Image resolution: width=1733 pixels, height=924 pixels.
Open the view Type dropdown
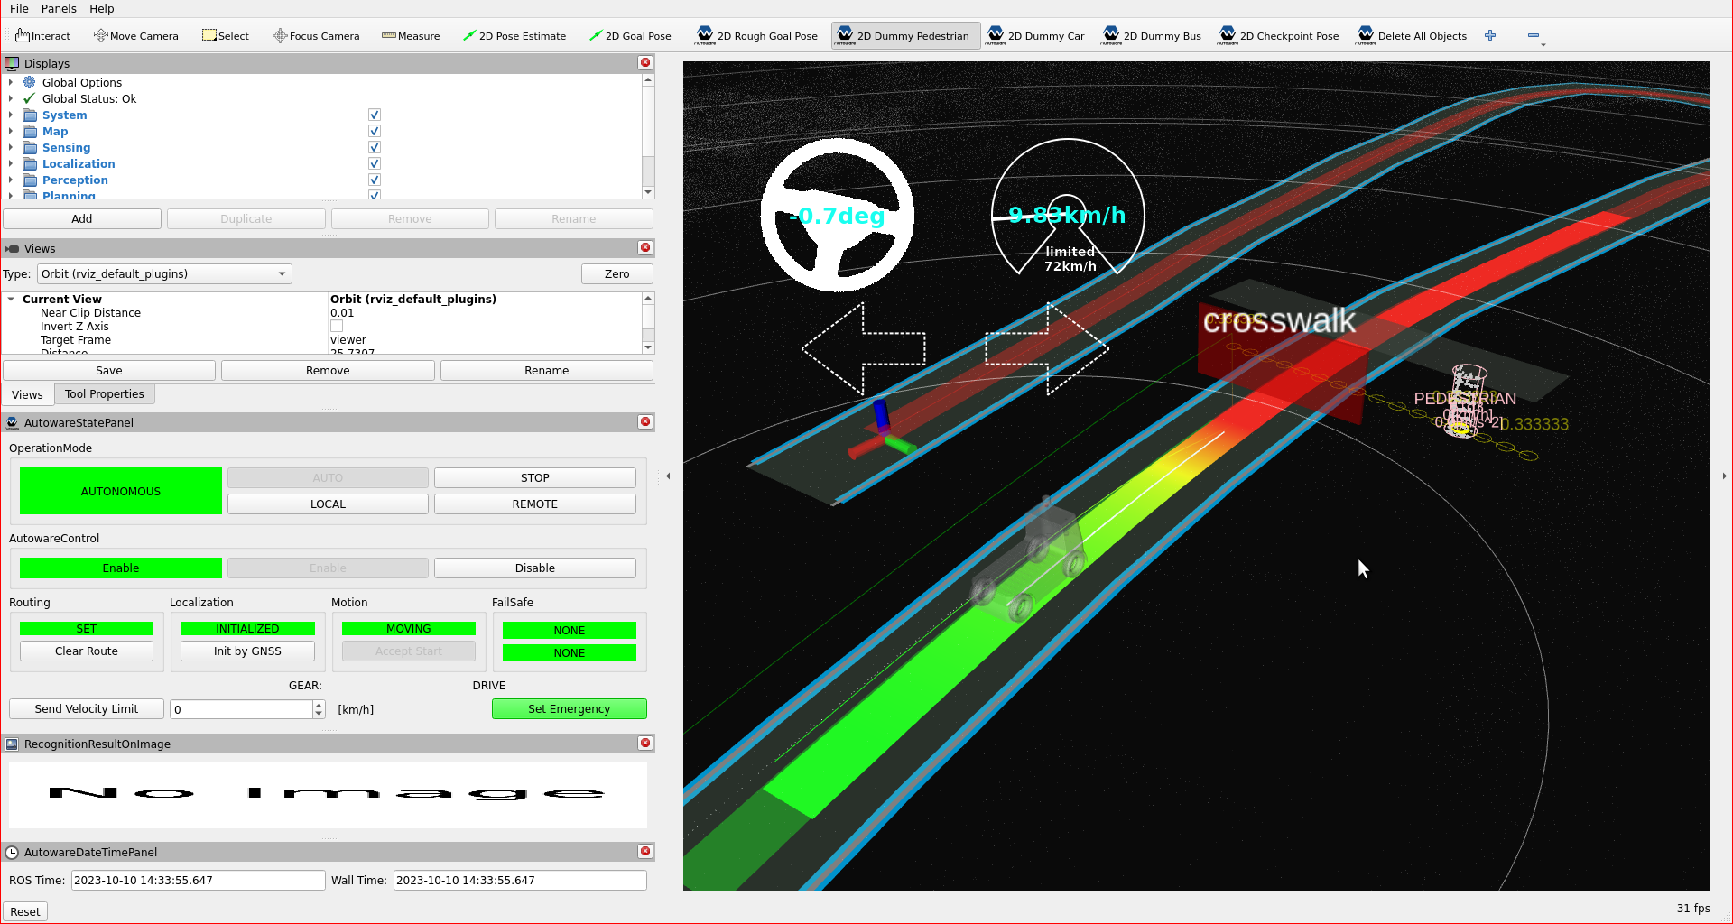164,274
